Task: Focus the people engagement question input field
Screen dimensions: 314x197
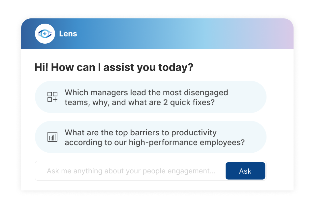Action: click(x=130, y=171)
